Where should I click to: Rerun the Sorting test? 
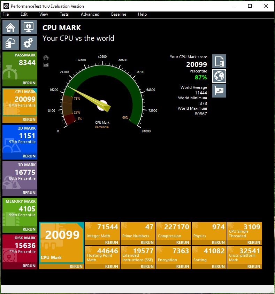tap(218, 266)
